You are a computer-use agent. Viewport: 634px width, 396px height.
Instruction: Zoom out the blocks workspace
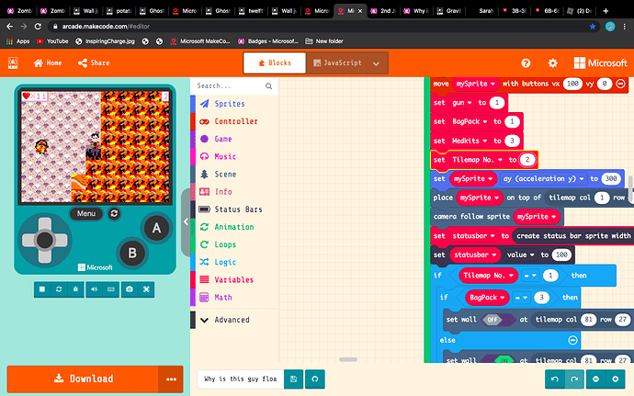tap(595, 379)
